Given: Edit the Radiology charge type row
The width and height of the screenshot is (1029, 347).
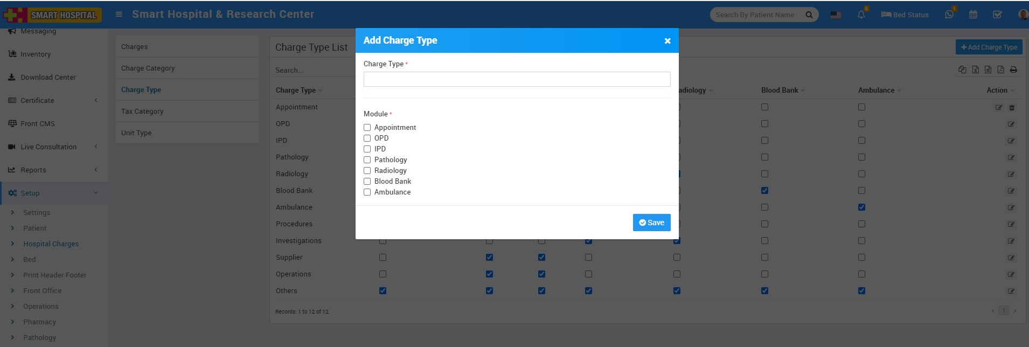Looking at the screenshot, I should (x=1011, y=175).
